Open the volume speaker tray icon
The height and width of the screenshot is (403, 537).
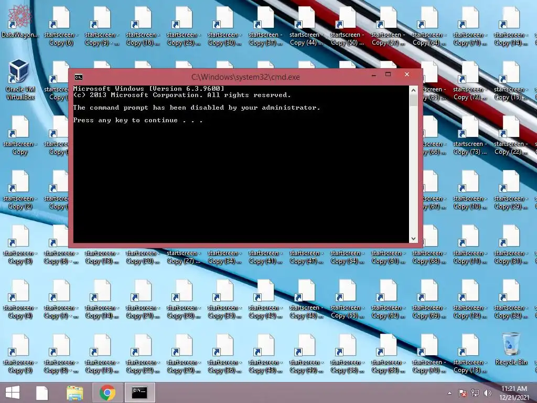[487, 393]
